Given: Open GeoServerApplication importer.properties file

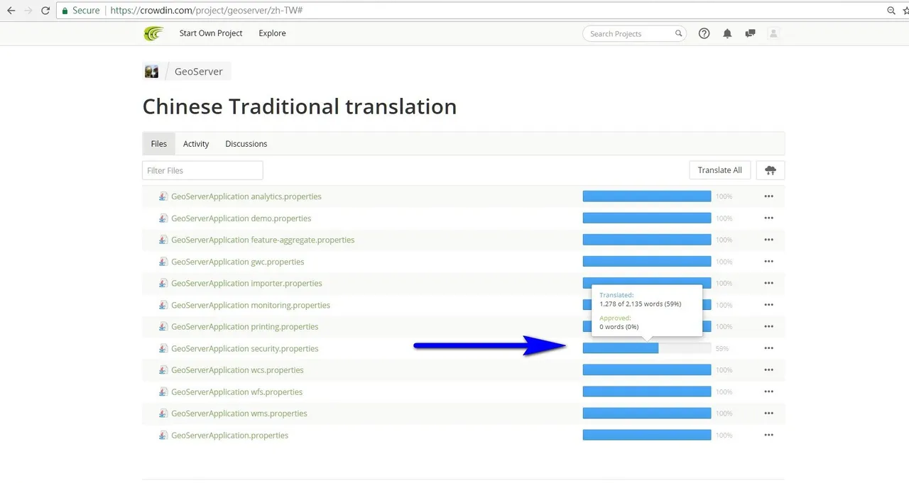Looking at the screenshot, I should [x=246, y=283].
